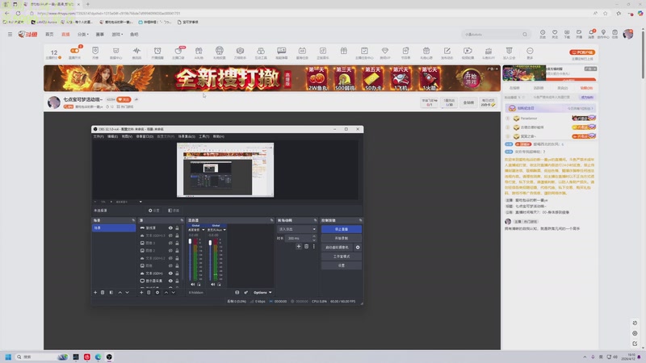Click the PC客户端 button
The width and height of the screenshot is (646, 363).
(582, 52)
